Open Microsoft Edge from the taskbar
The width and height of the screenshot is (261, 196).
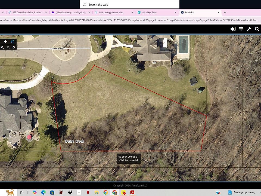coord(43,192)
